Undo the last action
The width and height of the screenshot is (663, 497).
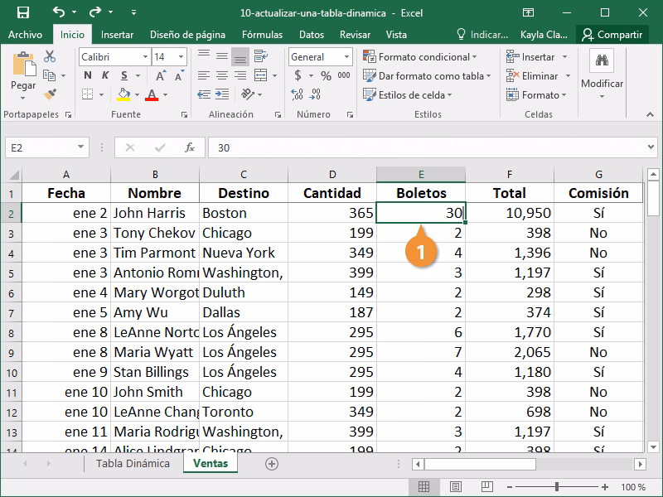pyautogui.click(x=59, y=12)
